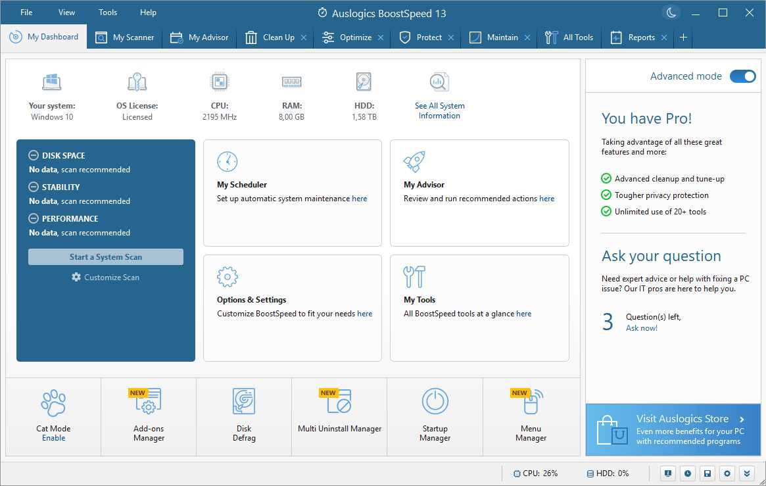Switch to the My Advisor tab
Image resolution: width=766 pixels, height=486 pixels.
(x=199, y=37)
